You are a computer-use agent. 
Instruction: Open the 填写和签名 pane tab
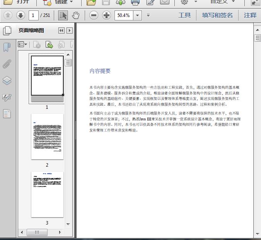pos(217,15)
